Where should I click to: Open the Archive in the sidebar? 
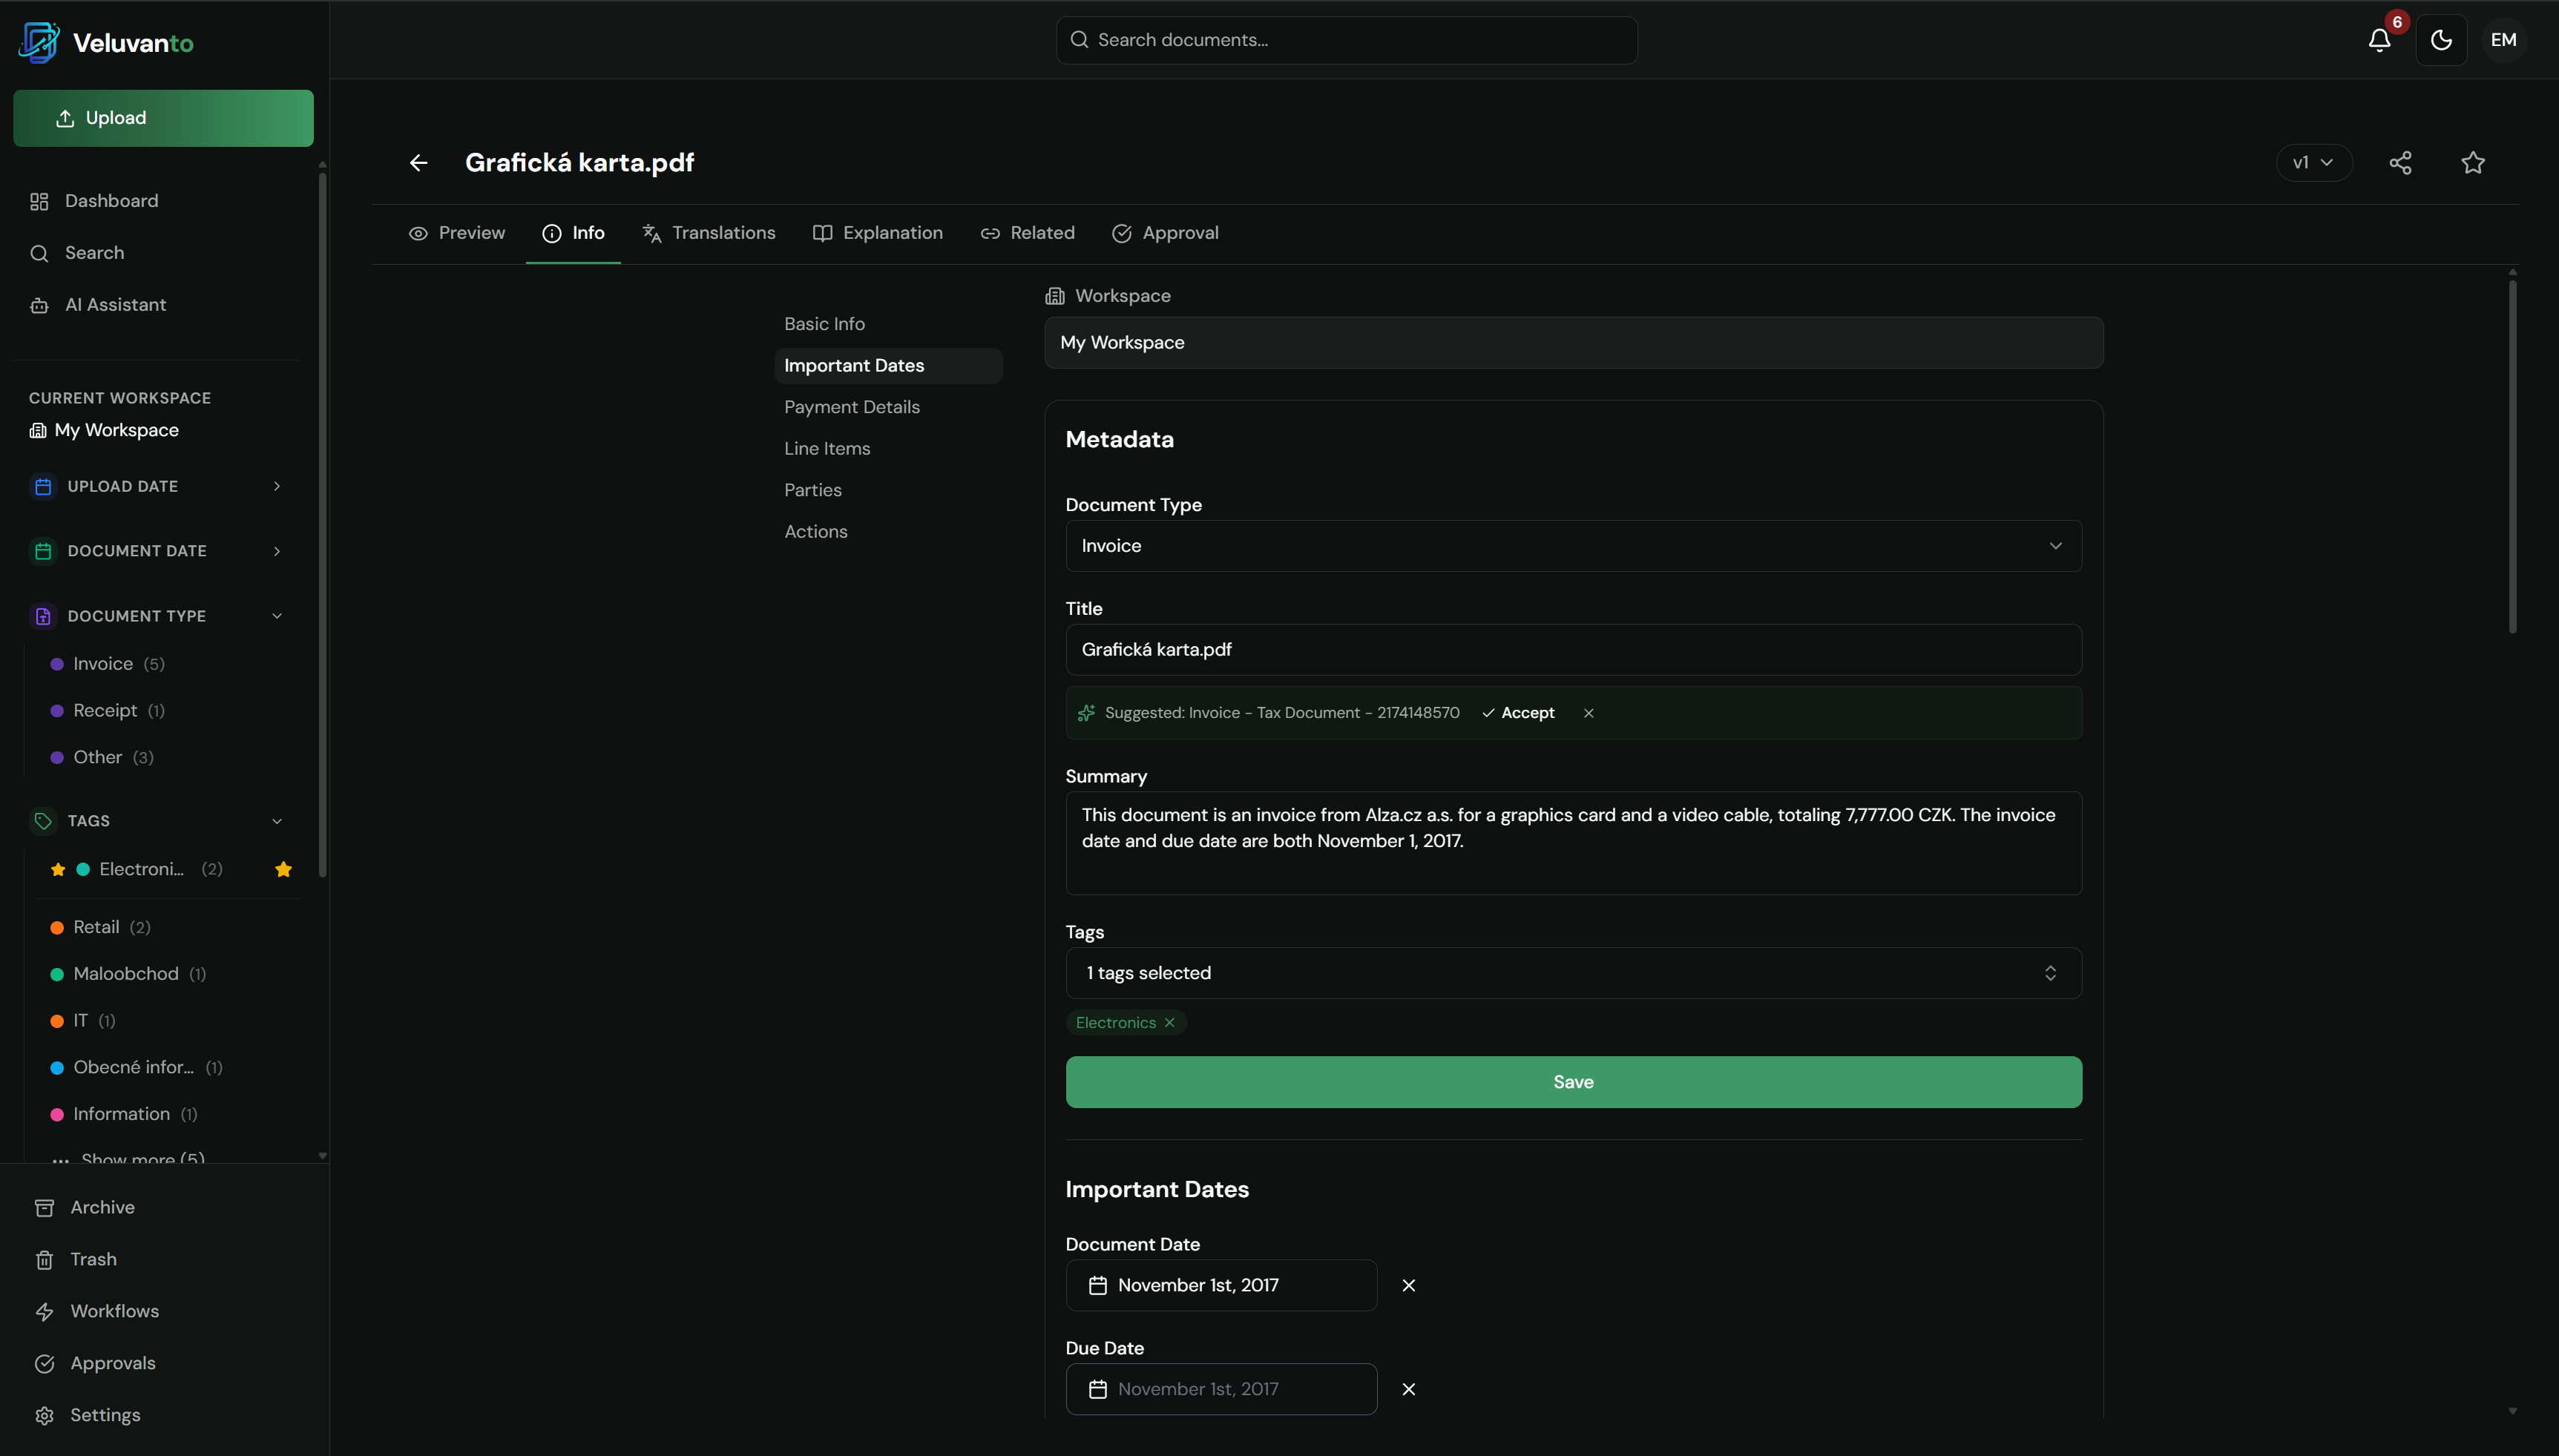102,1207
